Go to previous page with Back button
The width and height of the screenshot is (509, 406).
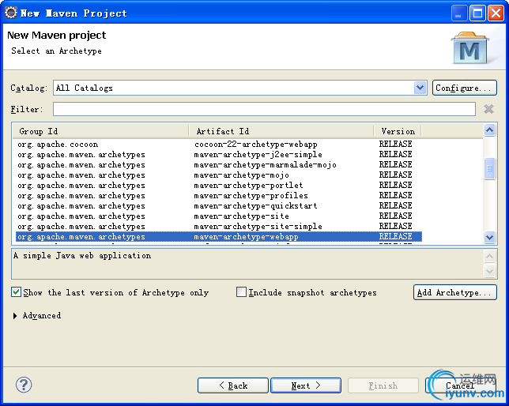click(x=232, y=385)
